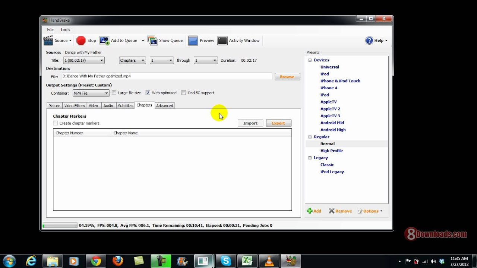Open Skype from taskbar
Viewport: 477px width, 268px height.
click(226, 261)
